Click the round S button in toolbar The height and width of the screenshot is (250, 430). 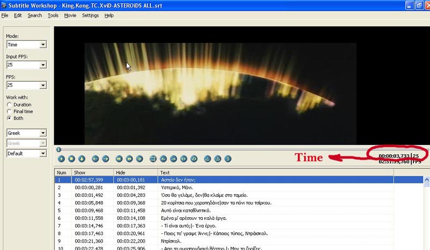[x=228, y=159]
